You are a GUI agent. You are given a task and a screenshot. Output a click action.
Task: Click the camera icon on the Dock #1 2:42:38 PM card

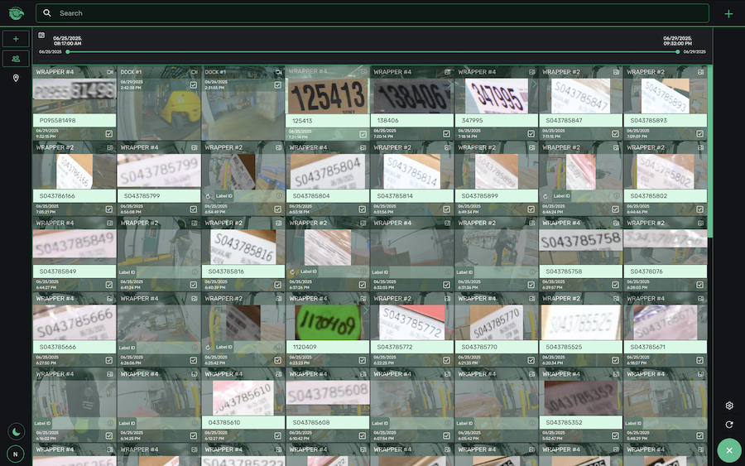(x=194, y=72)
